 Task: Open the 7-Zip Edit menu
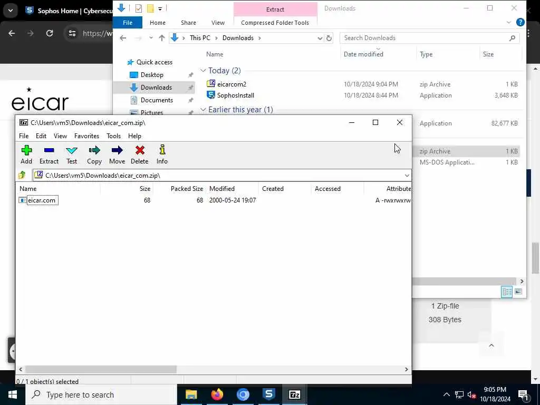click(41, 136)
